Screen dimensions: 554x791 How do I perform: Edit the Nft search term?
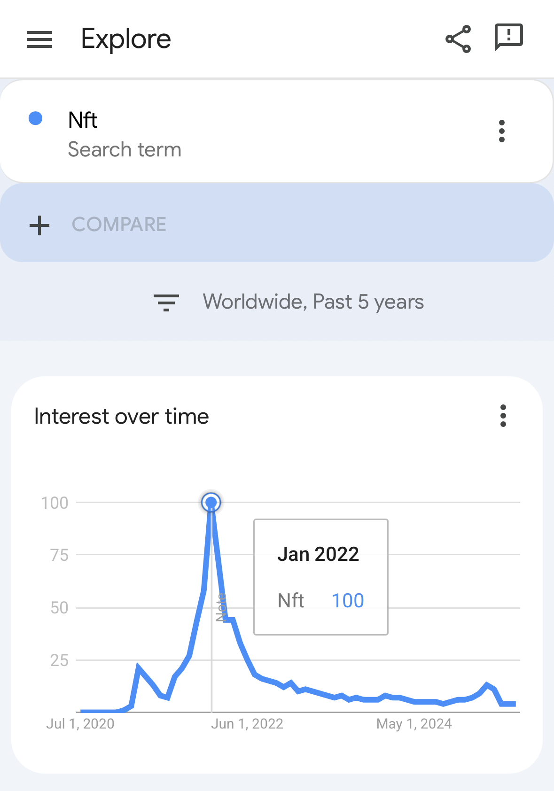pyautogui.click(x=83, y=120)
